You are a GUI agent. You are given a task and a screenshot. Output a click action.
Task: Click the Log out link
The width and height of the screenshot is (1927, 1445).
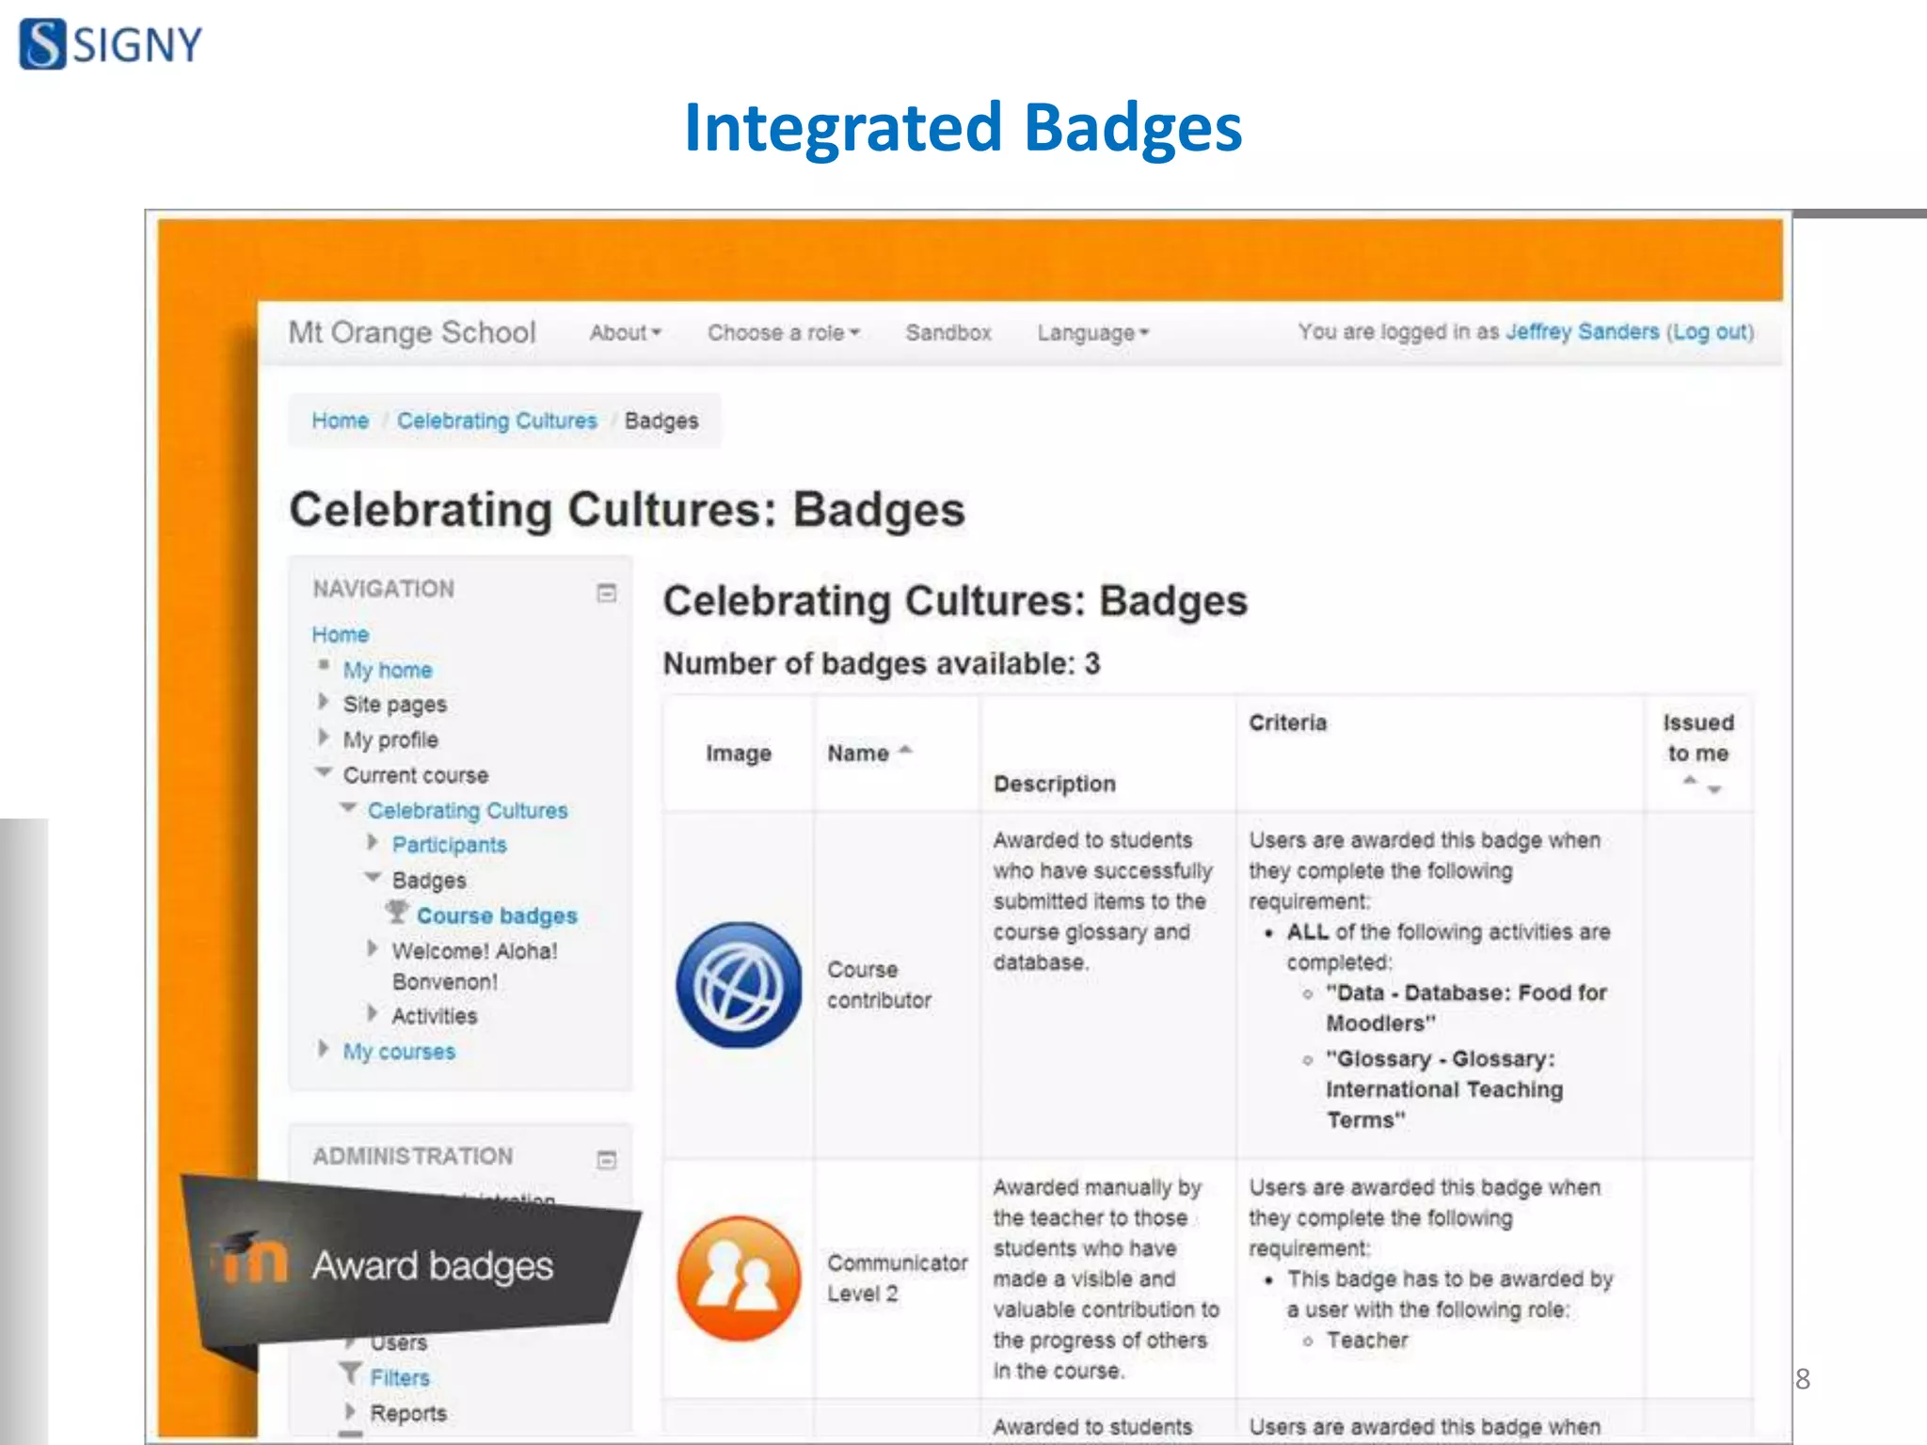1712,331
